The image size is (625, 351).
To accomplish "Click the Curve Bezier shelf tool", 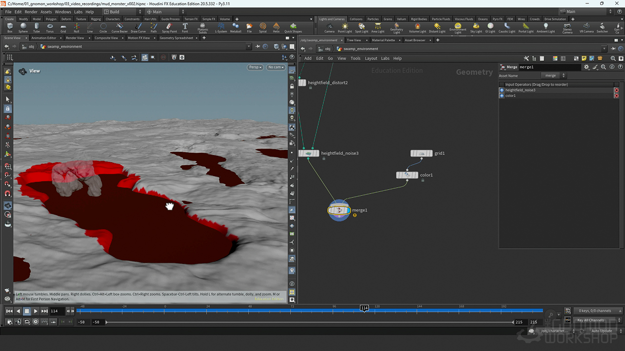I will (x=119, y=28).
